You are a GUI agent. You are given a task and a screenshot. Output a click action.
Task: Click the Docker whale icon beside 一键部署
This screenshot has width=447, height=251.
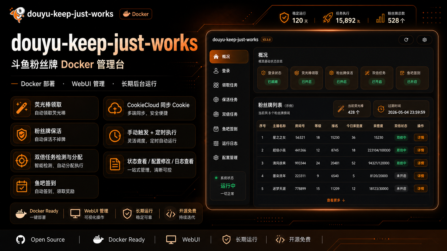pos(21,214)
